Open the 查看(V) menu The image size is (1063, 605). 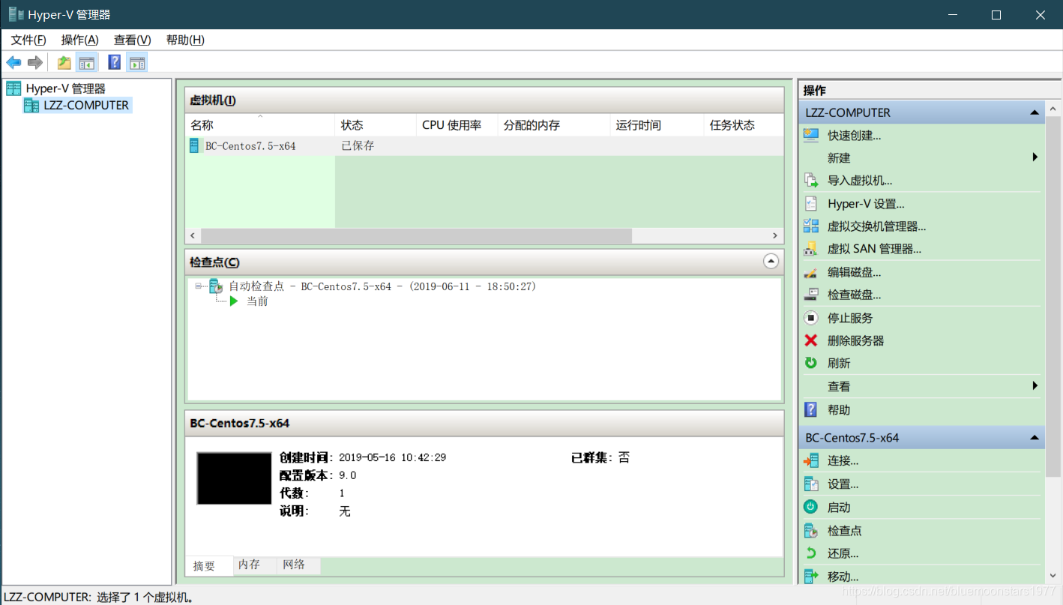point(133,40)
